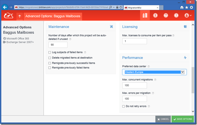
Task: Click the browser home icon
Action: (182, 7)
